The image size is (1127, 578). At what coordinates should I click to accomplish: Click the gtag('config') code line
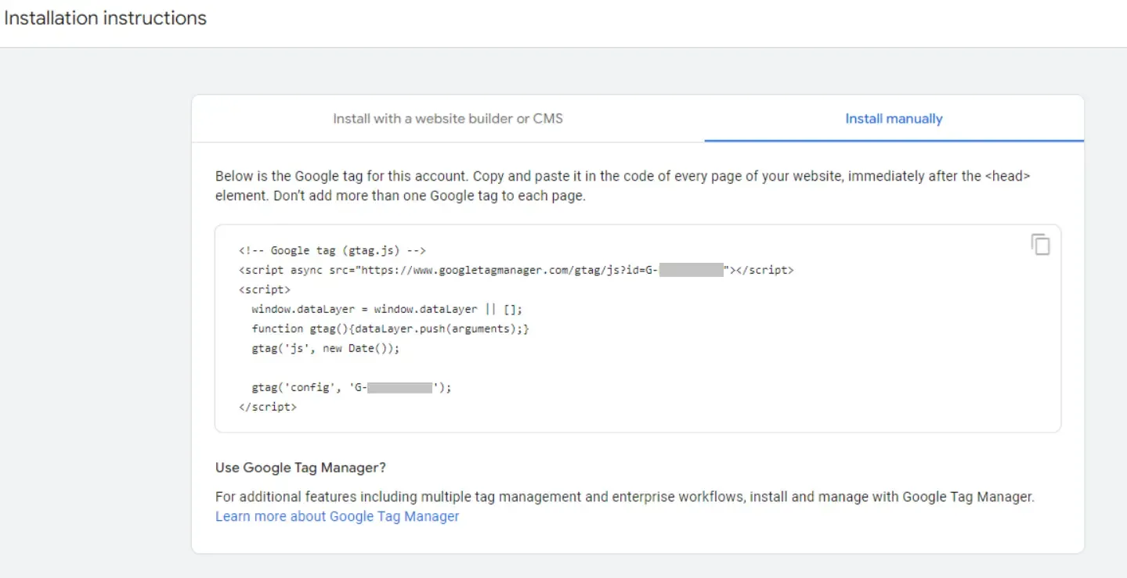point(352,387)
